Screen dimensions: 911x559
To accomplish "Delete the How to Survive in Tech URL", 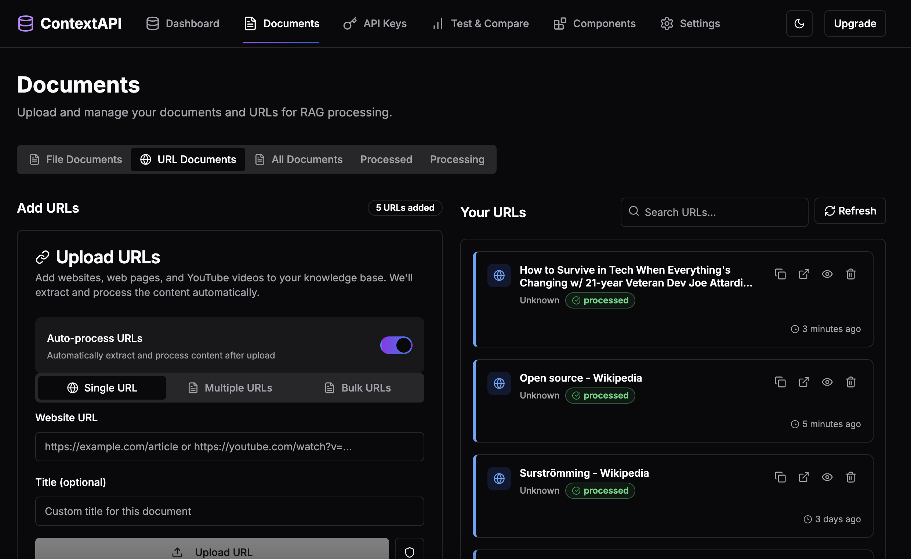I will coord(850,274).
